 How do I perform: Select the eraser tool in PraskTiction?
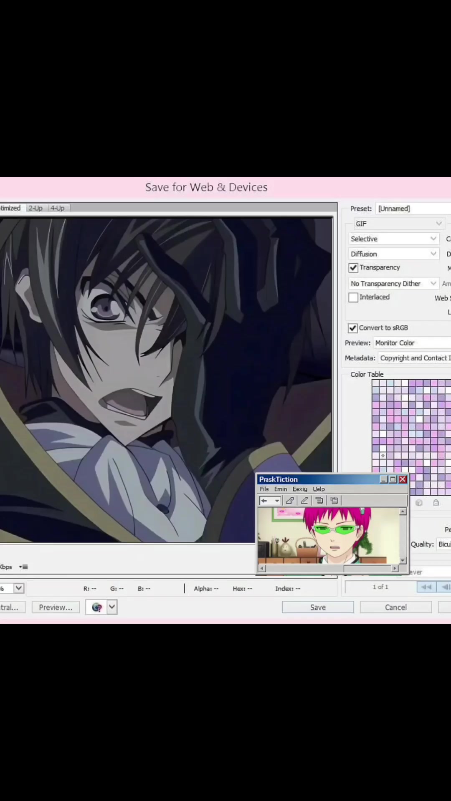[290, 501]
